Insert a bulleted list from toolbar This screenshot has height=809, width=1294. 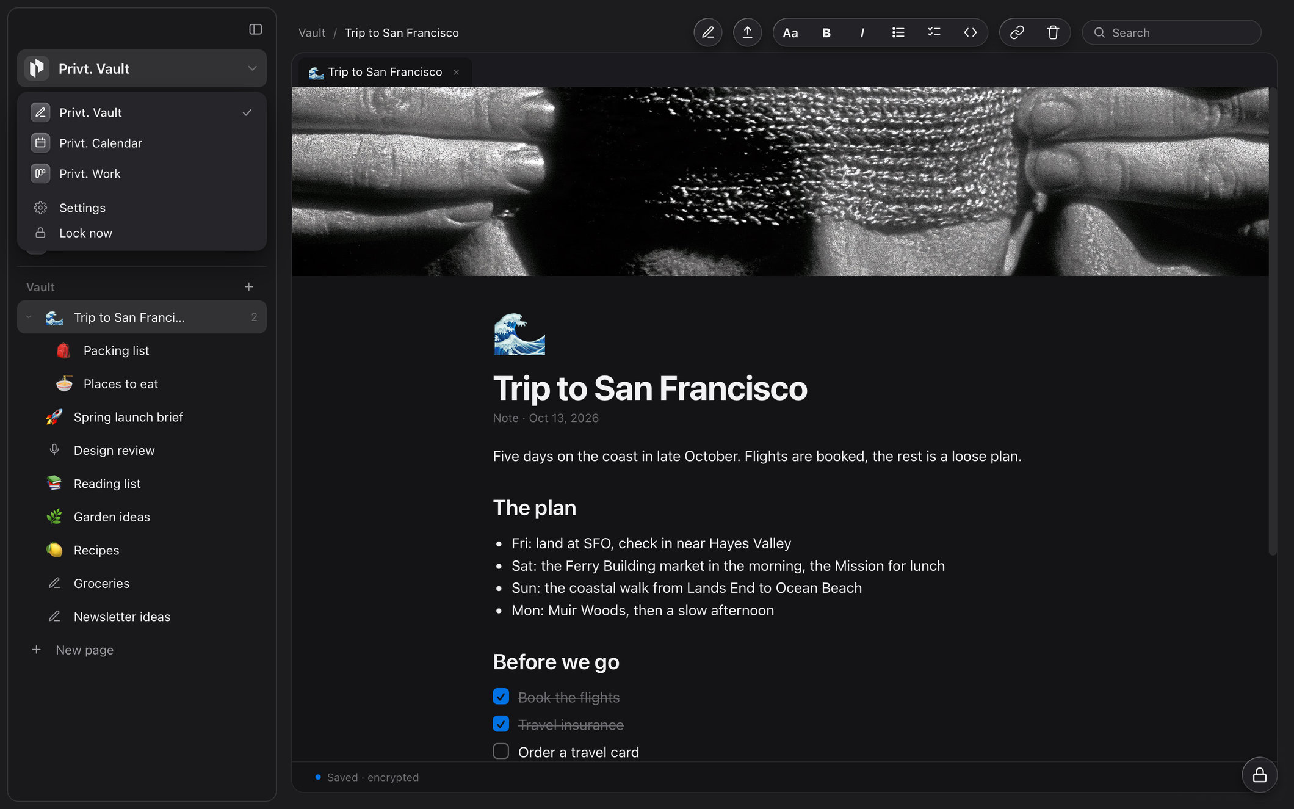point(898,32)
